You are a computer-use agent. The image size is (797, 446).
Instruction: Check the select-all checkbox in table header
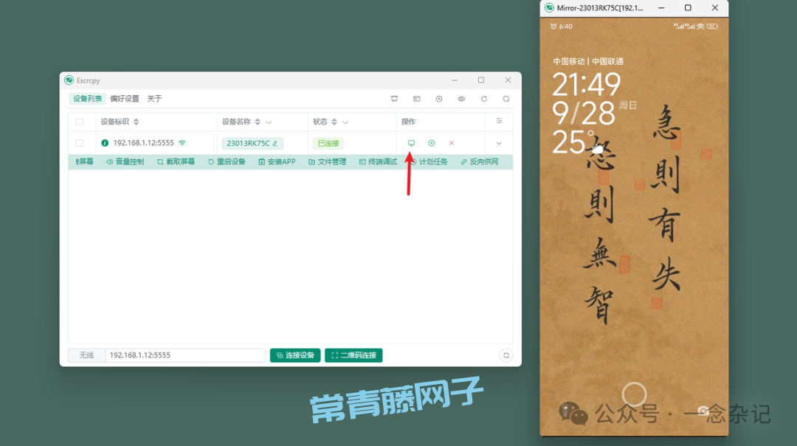80,122
